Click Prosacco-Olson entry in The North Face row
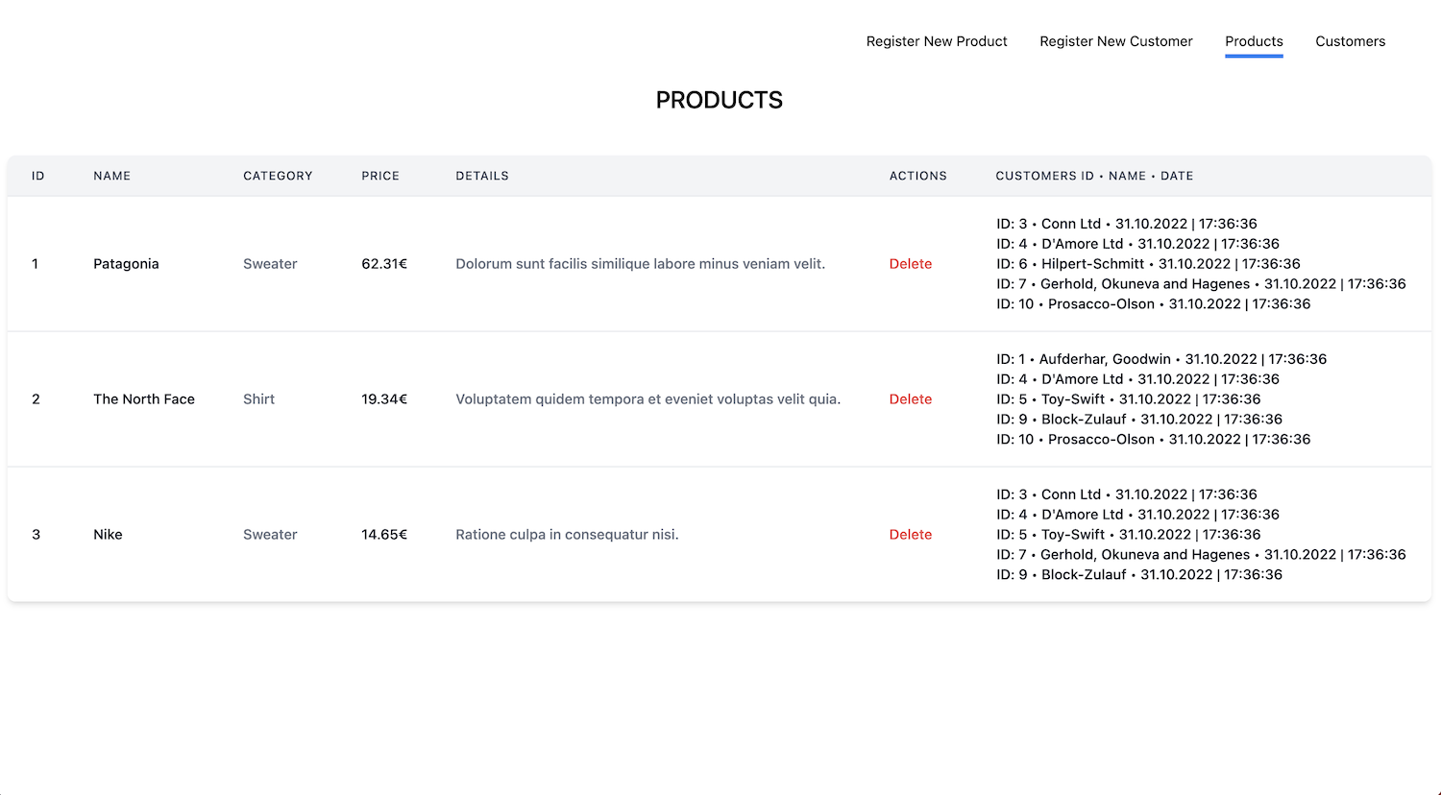 pyautogui.click(x=1154, y=440)
